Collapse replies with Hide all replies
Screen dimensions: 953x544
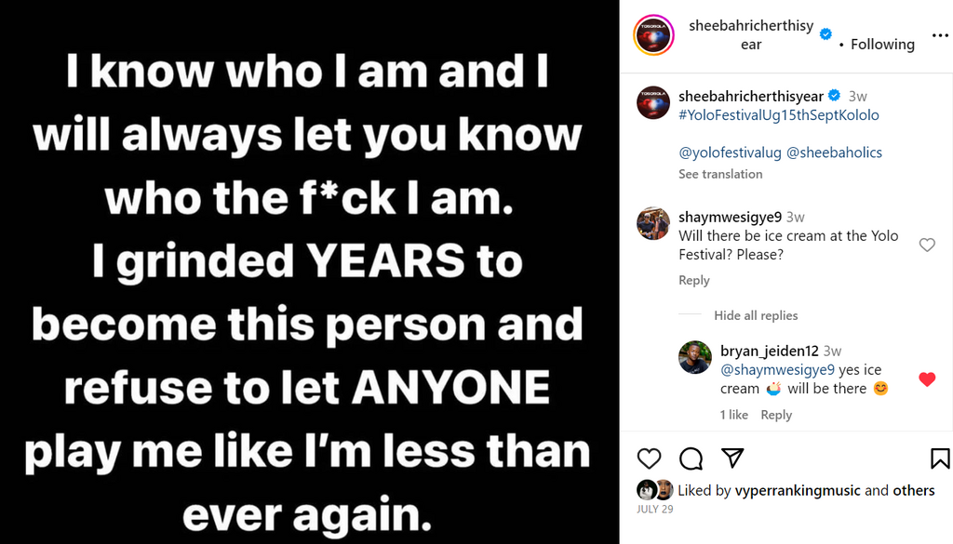tap(756, 315)
